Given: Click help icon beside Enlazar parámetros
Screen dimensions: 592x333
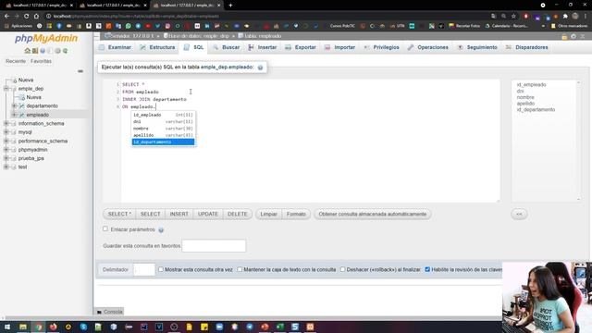Looking at the screenshot, I should [161, 230].
